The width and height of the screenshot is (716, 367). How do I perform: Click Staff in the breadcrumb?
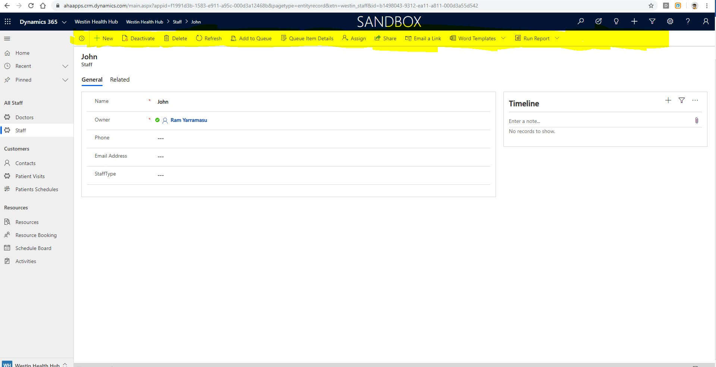(177, 22)
